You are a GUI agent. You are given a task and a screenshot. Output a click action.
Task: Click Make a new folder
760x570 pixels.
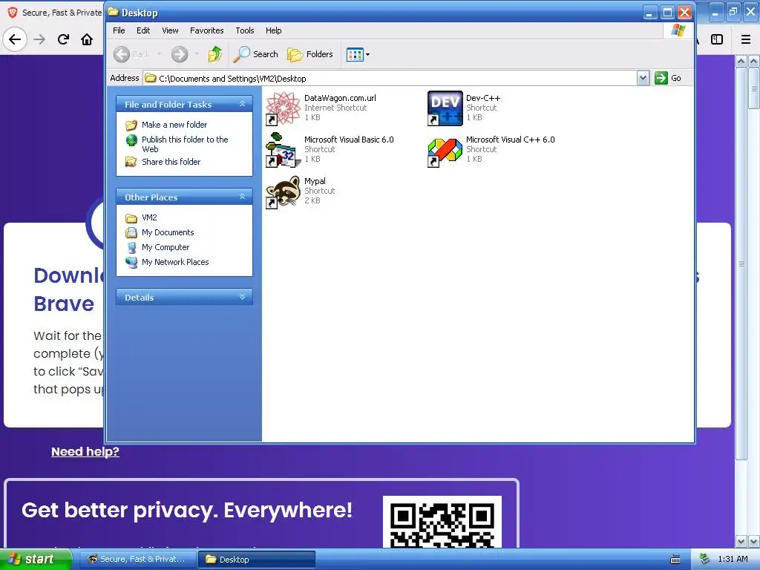pos(174,125)
